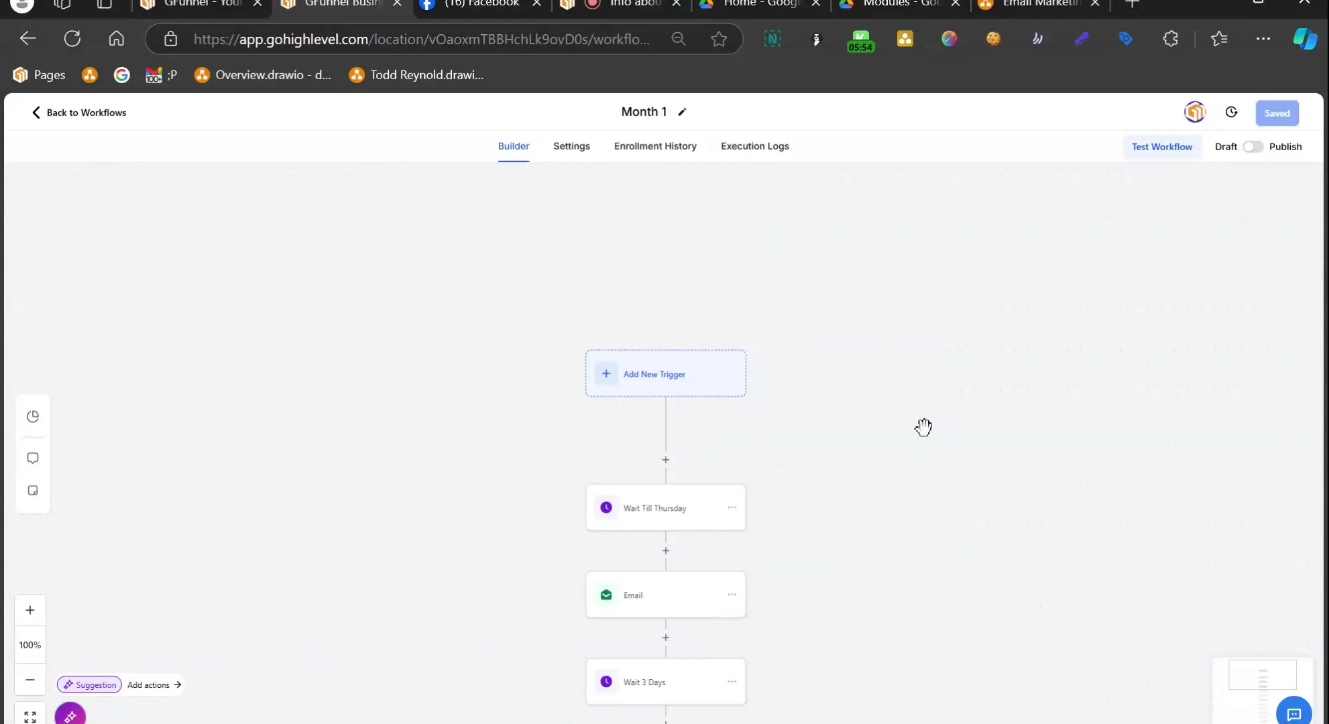1329x724 pixels.
Task: Bookmark this page with star icon
Action: point(719,39)
